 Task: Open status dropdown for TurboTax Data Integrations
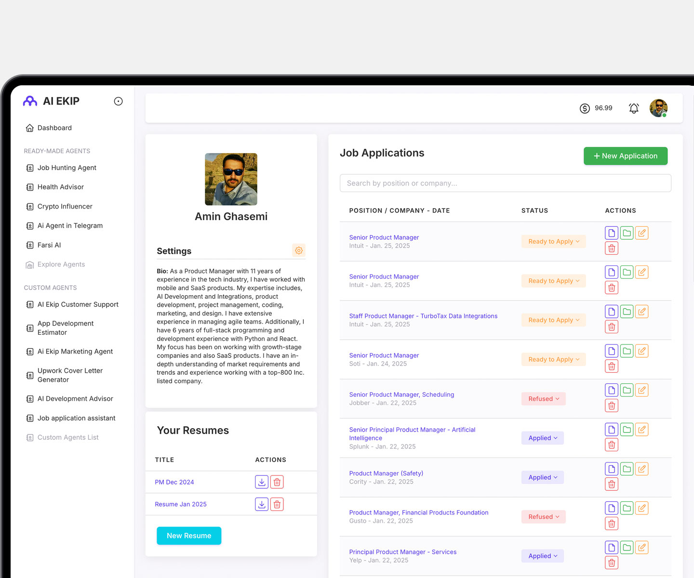tap(553, 320)
